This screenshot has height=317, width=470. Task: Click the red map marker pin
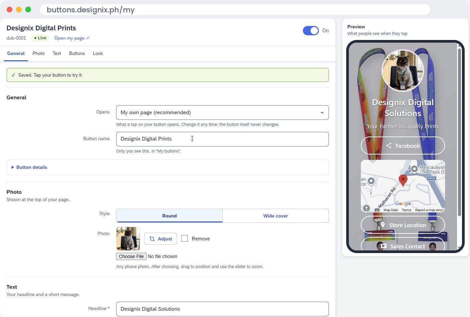(x=403, y=180)
